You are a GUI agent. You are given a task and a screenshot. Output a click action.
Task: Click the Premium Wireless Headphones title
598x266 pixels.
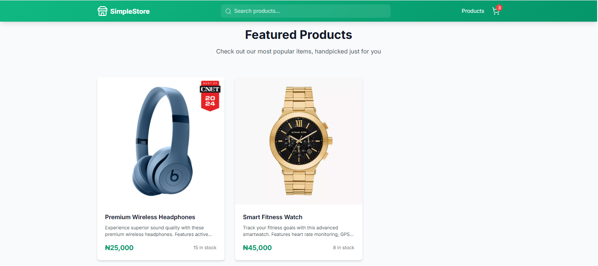pos(150,217)
